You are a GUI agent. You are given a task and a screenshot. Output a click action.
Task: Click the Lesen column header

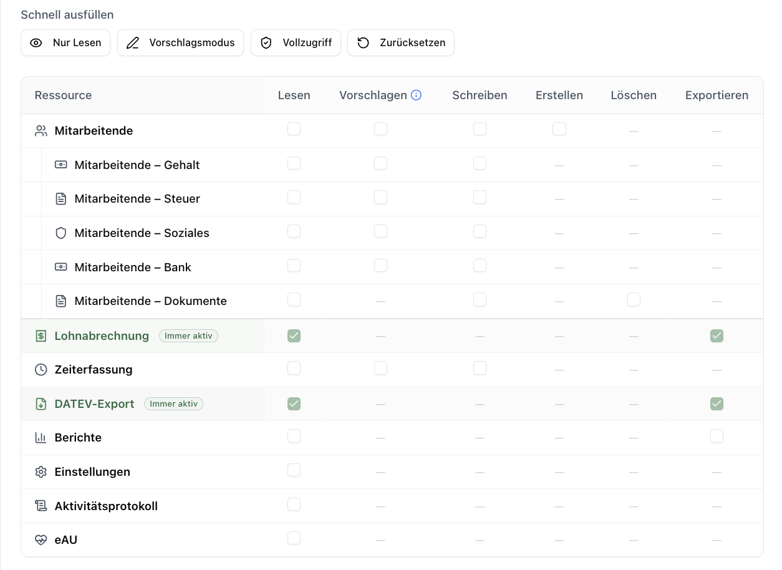click(x=294, y=95)
